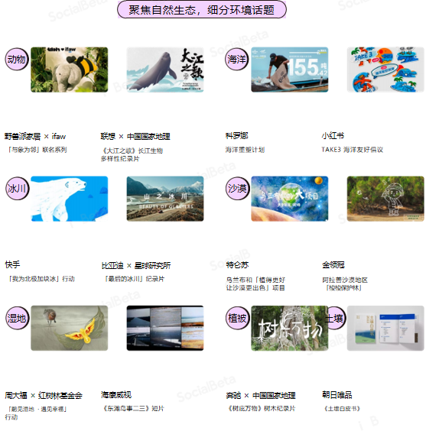The image size is (426, 431).
Task: Click TAKE3 海洋友好倡议 description
Action: coord(353,150)
